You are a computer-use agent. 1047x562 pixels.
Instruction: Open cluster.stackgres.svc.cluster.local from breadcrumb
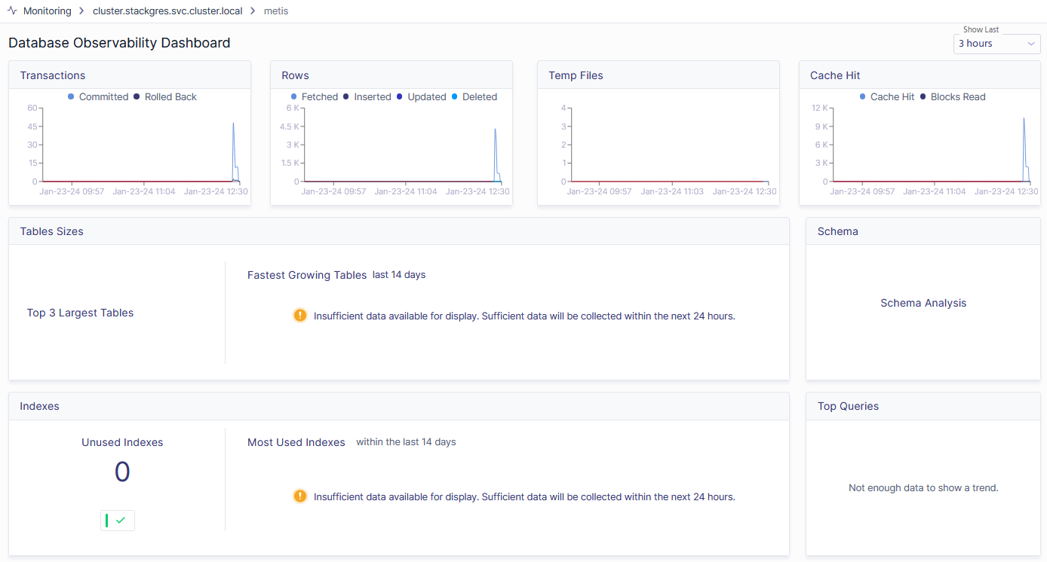click(x=167, y=11)
